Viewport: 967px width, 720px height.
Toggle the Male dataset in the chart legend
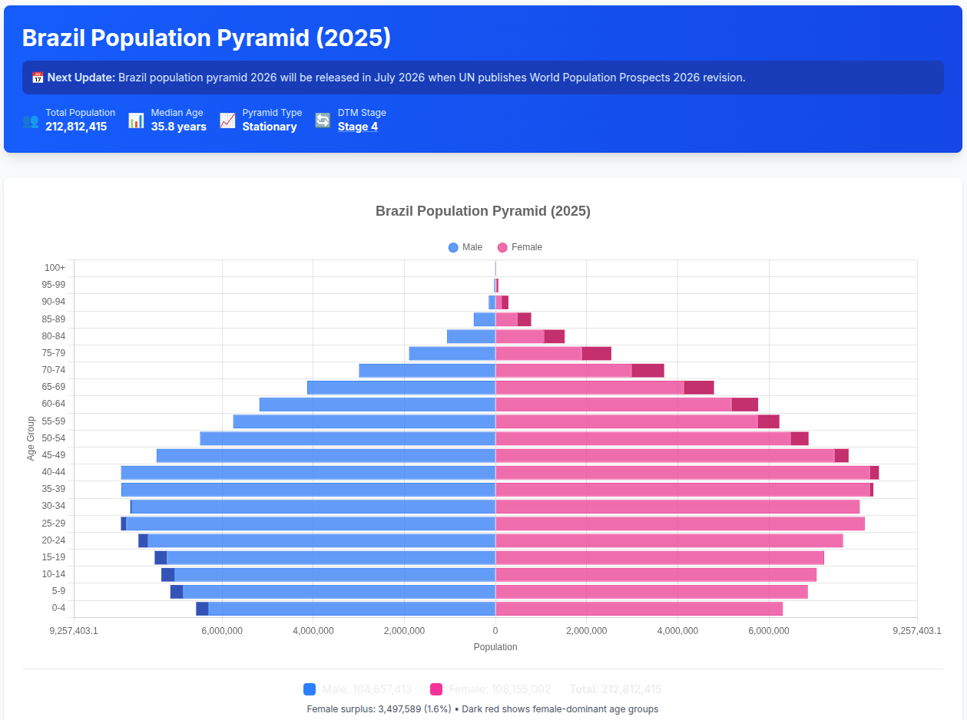click(465, 247)
